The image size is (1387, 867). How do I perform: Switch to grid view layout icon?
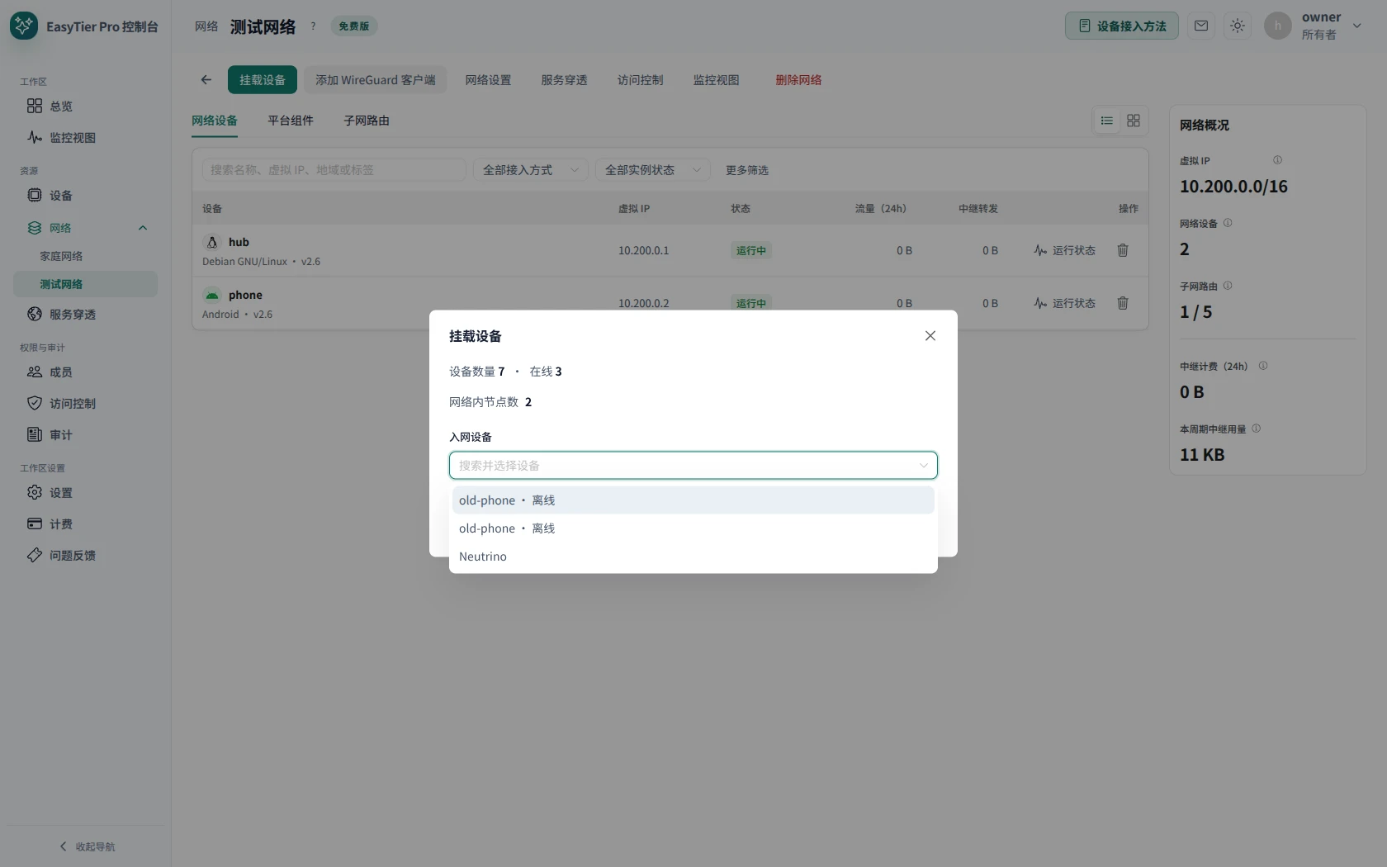point(1134,121)
